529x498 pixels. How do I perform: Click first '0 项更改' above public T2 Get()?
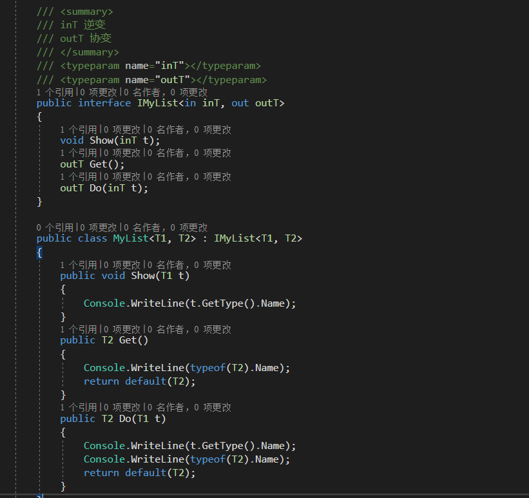[122, 329]
